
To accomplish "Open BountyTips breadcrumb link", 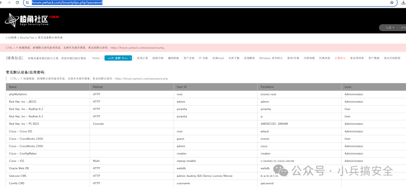I will (27, 37).
